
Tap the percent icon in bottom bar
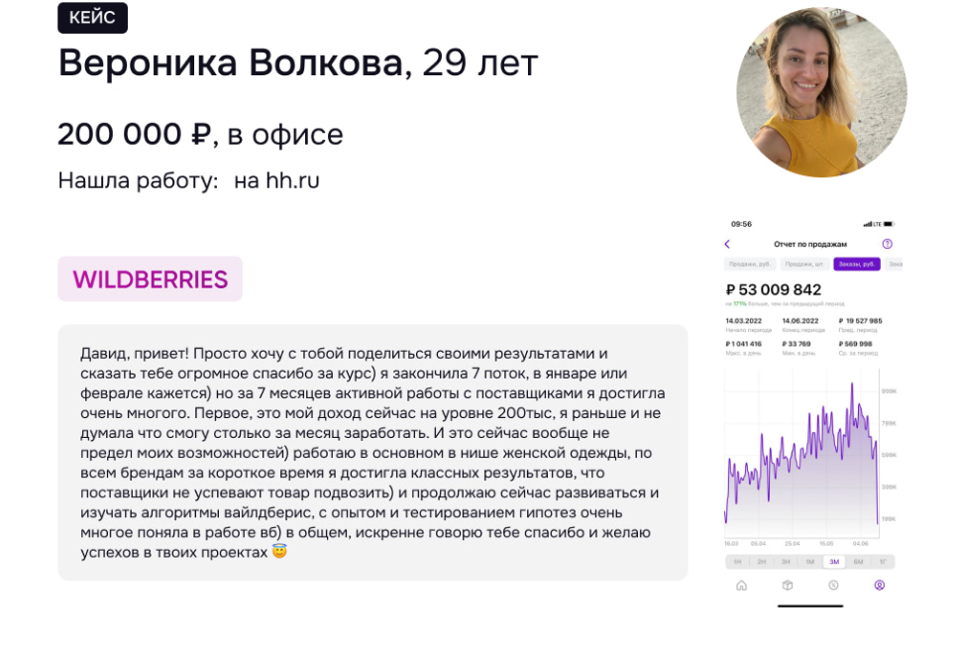click(x=833, y=586)
